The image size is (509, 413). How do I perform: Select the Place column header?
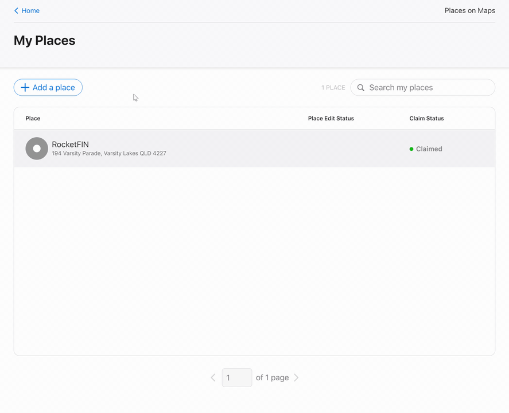pyautogui.click(x=33, y=118)
